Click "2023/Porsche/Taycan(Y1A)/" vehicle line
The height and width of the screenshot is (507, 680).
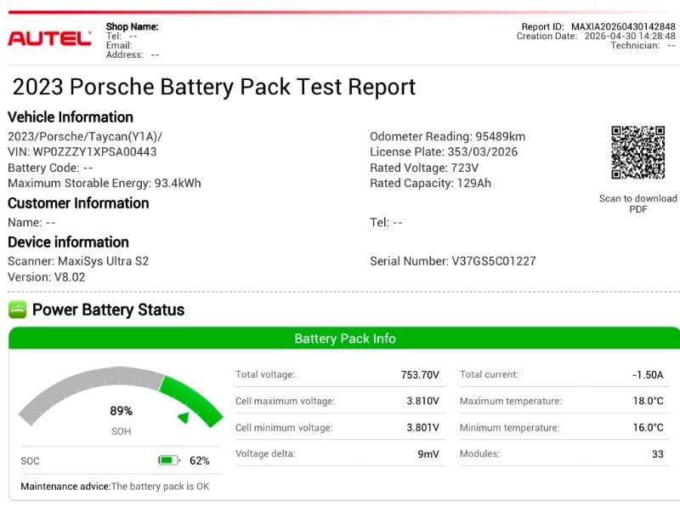(85, 136)
